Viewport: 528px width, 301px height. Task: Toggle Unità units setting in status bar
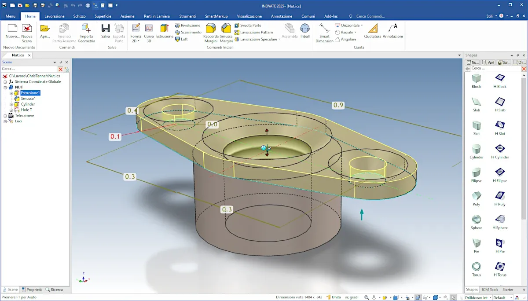tap(336, 297)
